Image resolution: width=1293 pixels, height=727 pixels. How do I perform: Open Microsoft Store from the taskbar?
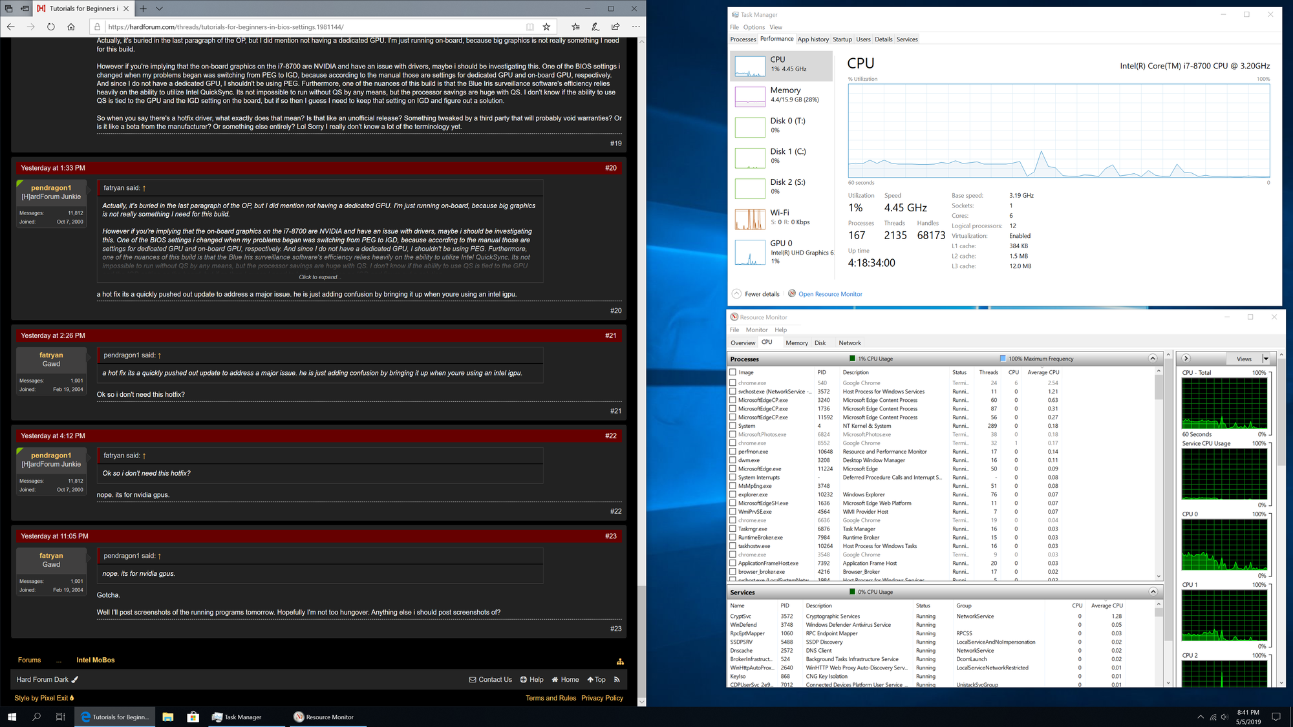pos(193,717)
